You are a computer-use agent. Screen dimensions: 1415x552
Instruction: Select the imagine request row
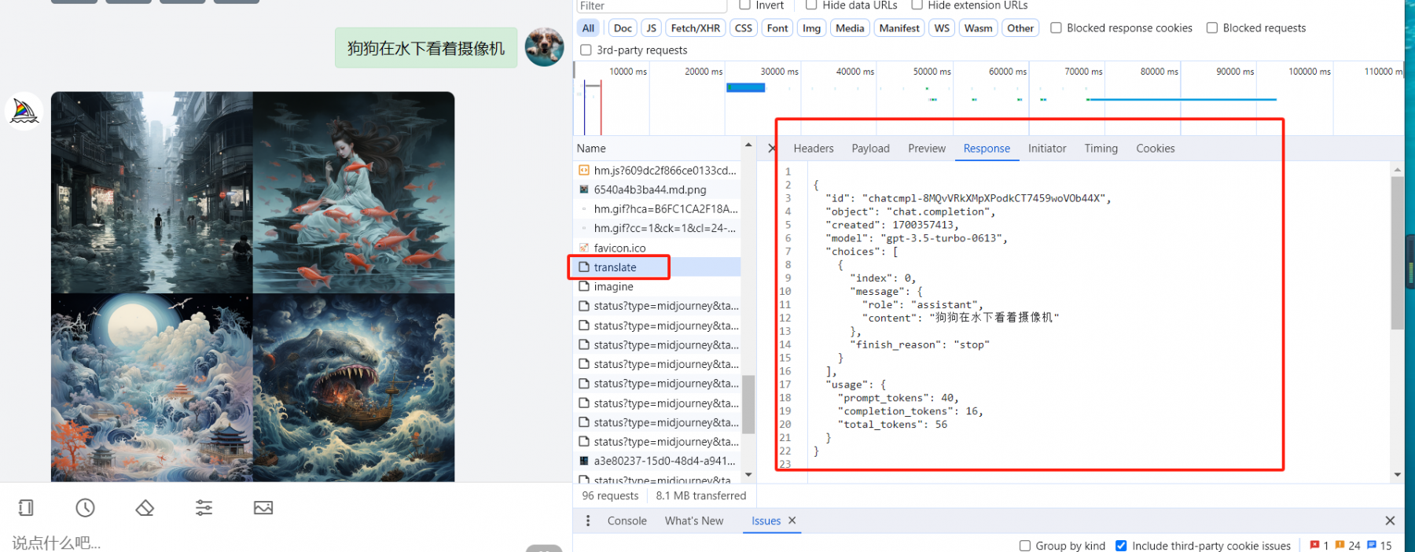[x=657, y=287]
